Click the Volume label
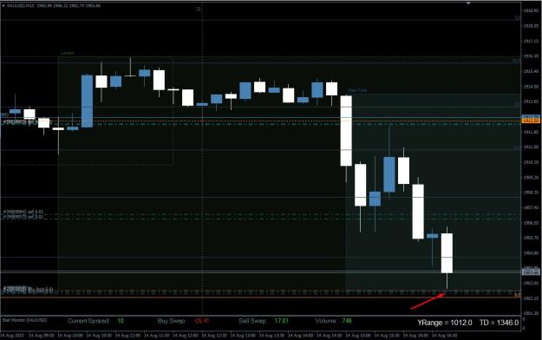The width and height of the screenshot is (542, 340). click(325, 321)
